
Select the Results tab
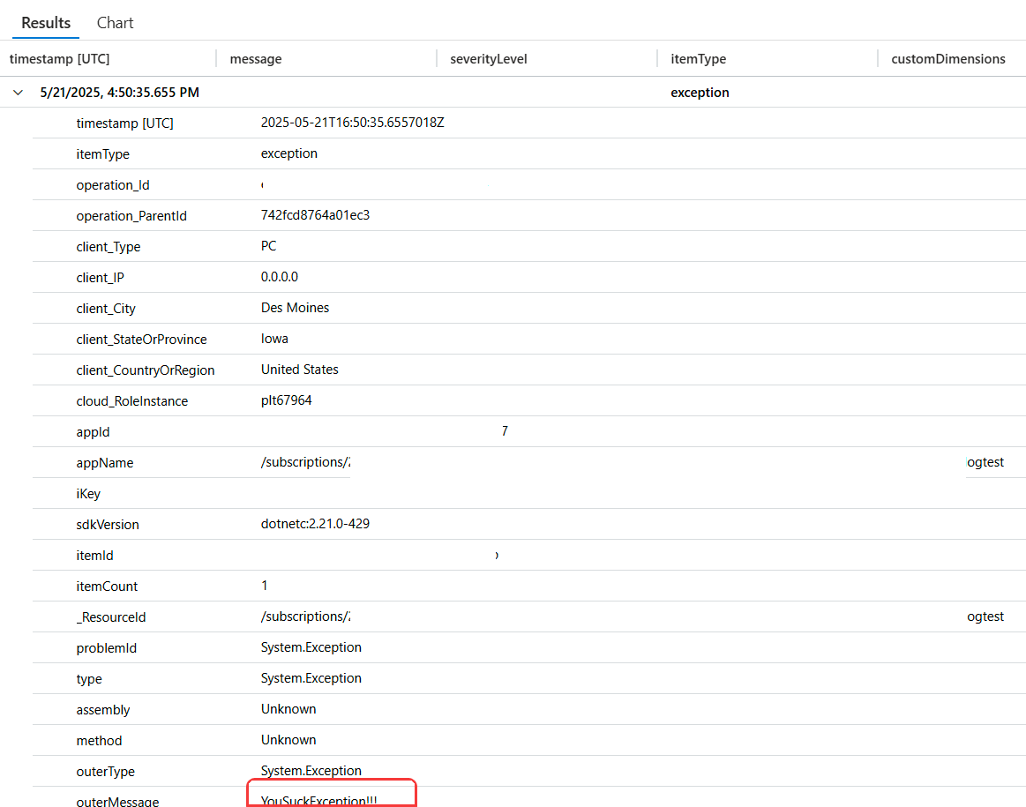click(46, 23)
